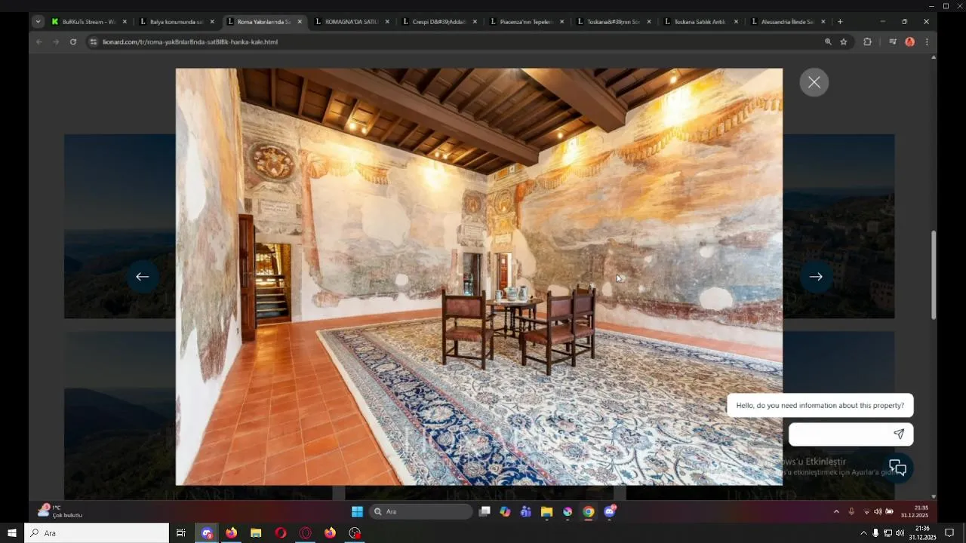
Task: Open Task View on the bottom Windows 10 taskbar
Action: click(x=181, y=533)
